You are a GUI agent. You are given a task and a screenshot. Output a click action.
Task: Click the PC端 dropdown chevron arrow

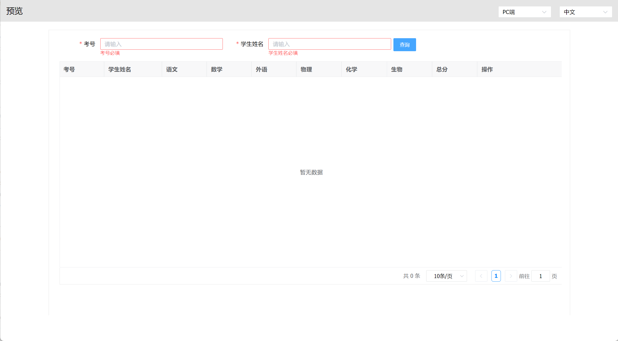pyautogui.click(x=544, y=12)
